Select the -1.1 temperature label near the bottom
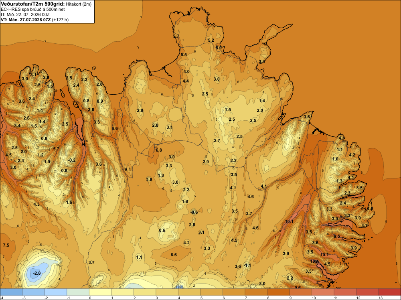The width and height of the screenshot is (401, 300). click(247, 265)
